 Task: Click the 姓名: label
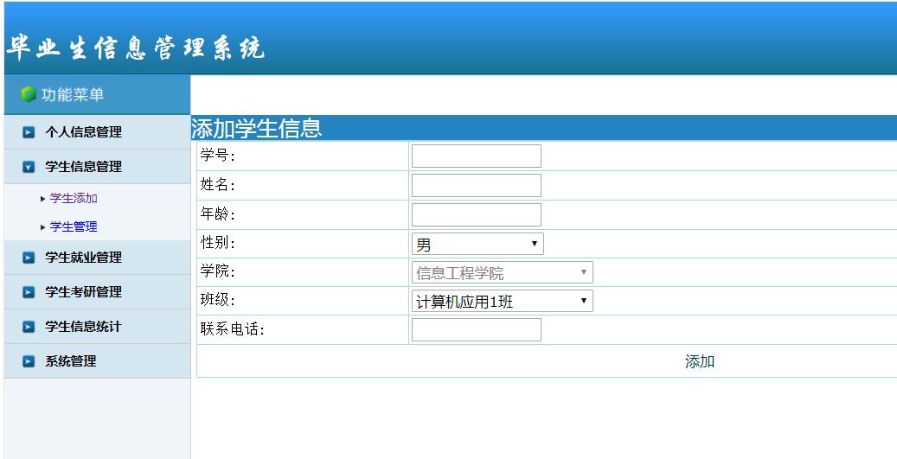pos(218,185)
